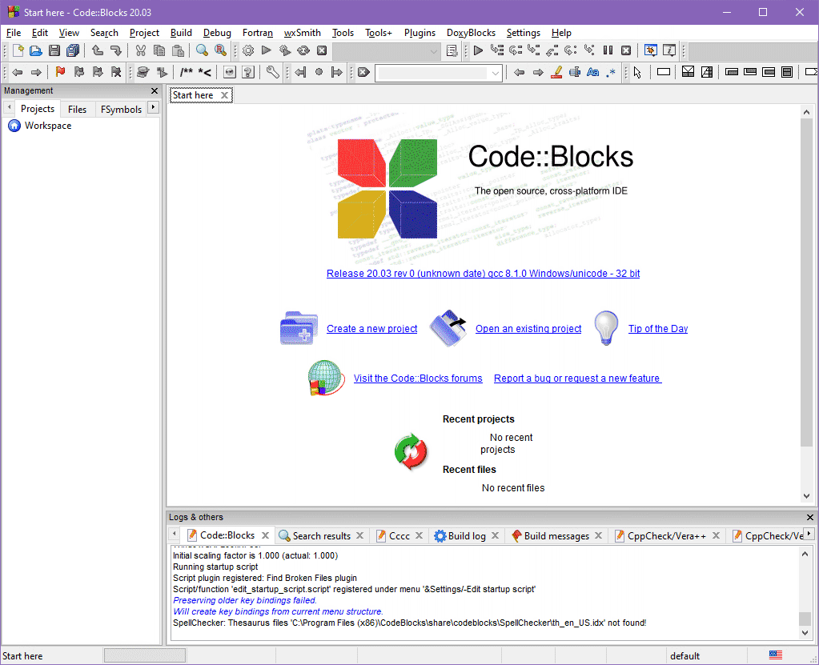Open 'Tip of the Day' link
This screenshot has height=665, width=819.
point(657,329)
